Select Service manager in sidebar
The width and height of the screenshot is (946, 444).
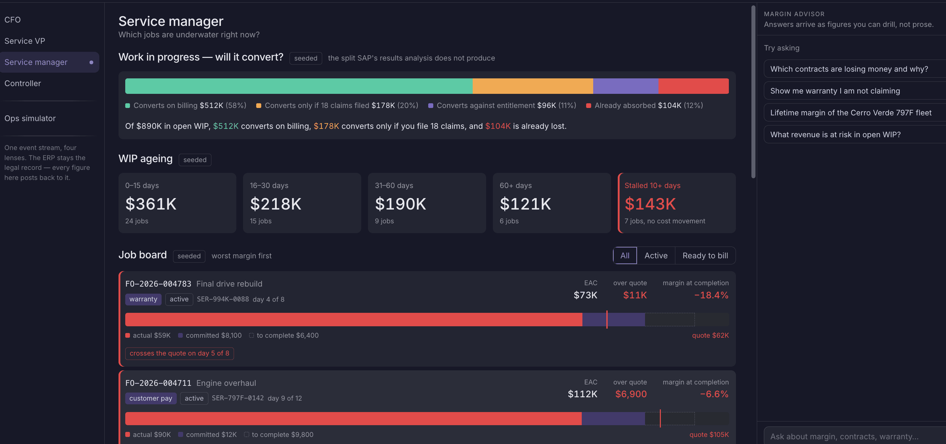tap(49, 62)
